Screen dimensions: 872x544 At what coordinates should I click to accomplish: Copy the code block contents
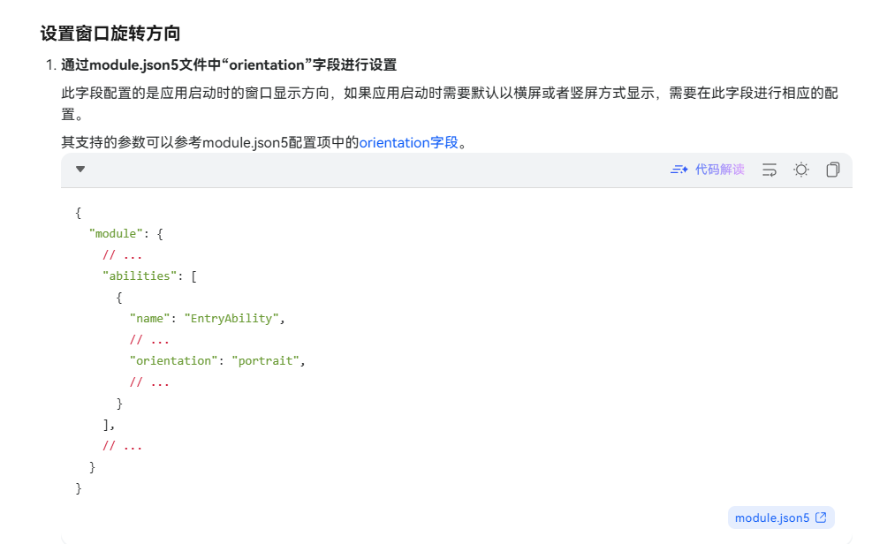[x=832, y=170]
